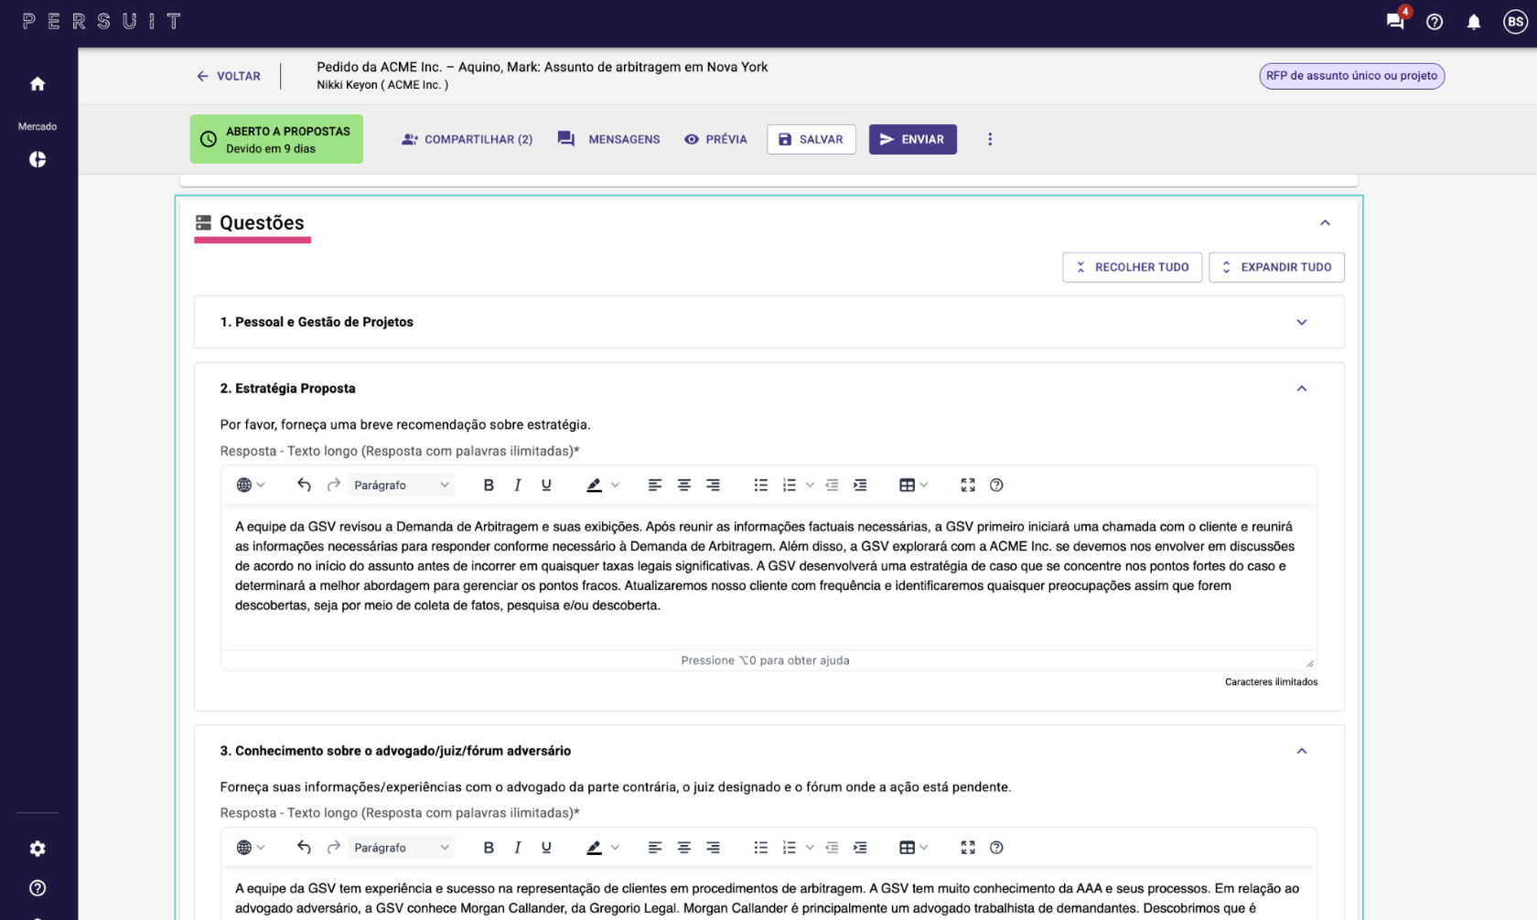Open editor help in question 3 toolbar
Image resolution: width=1537 pixels, height=920 pixels.
996,848
